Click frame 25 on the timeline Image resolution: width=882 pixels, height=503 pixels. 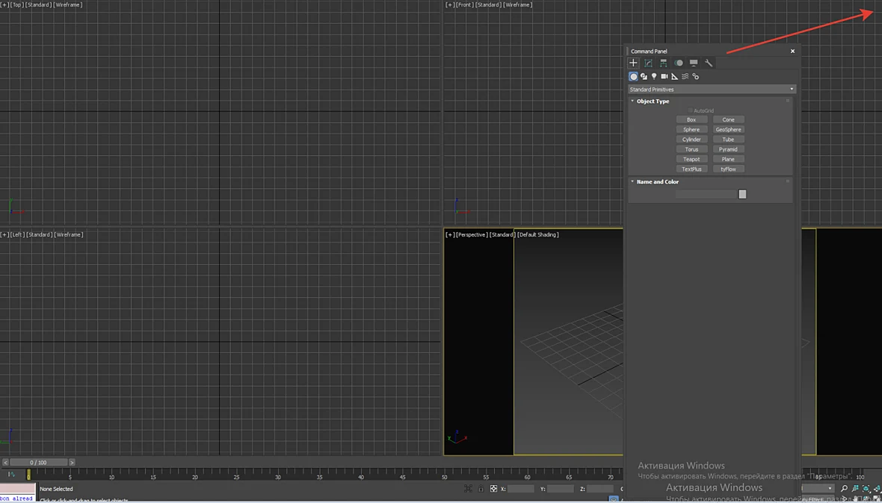(237, 475)
